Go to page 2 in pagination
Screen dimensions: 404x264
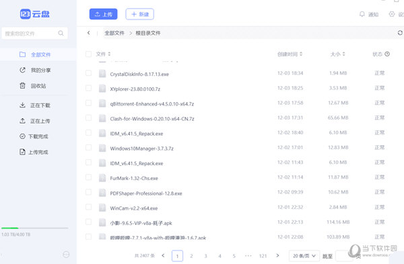point(191,256)
